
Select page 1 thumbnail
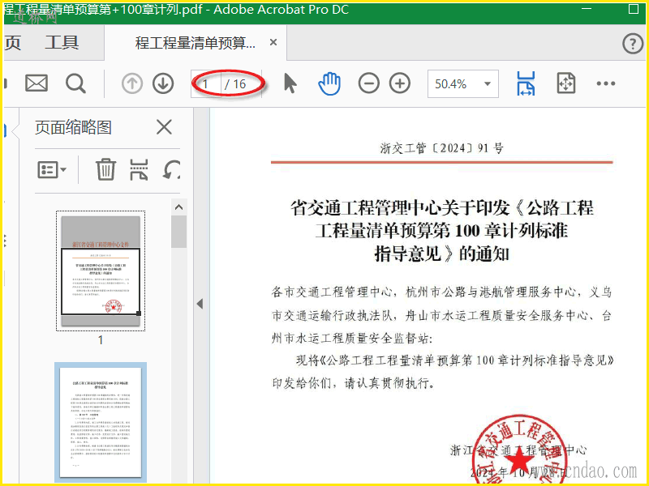pyautogui.click(x=101, y=271)
